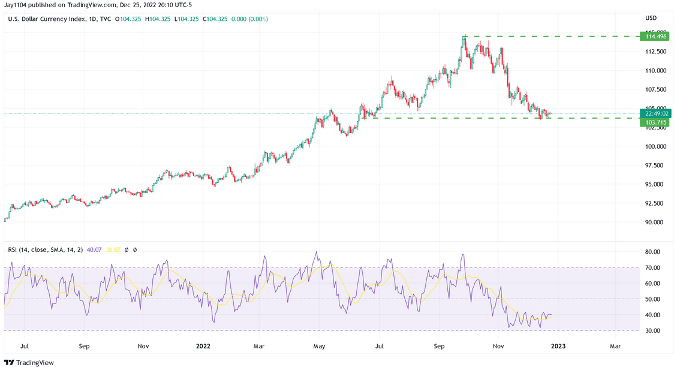674x367 pixels.
Task: Click the purple RSI value 40.07
Action: pos(94,250)
